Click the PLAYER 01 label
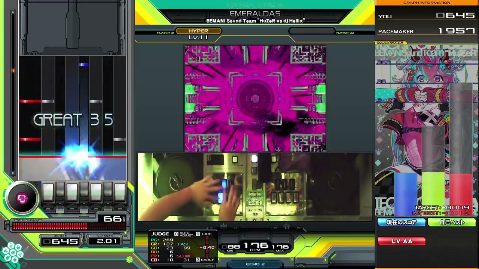 point(165,33)
